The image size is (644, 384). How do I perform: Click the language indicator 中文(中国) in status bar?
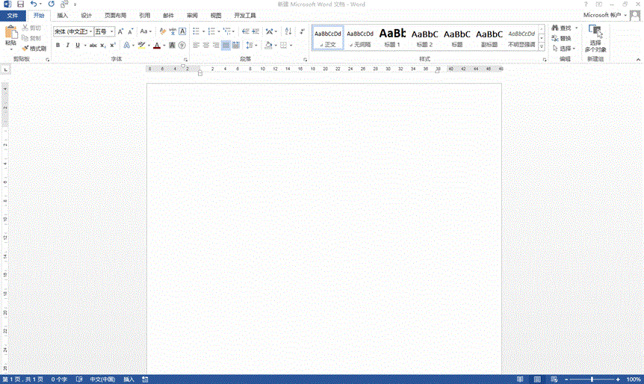pyautogui.click(x=102, y=380)
